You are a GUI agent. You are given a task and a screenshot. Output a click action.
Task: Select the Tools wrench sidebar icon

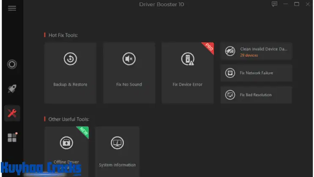12,113
